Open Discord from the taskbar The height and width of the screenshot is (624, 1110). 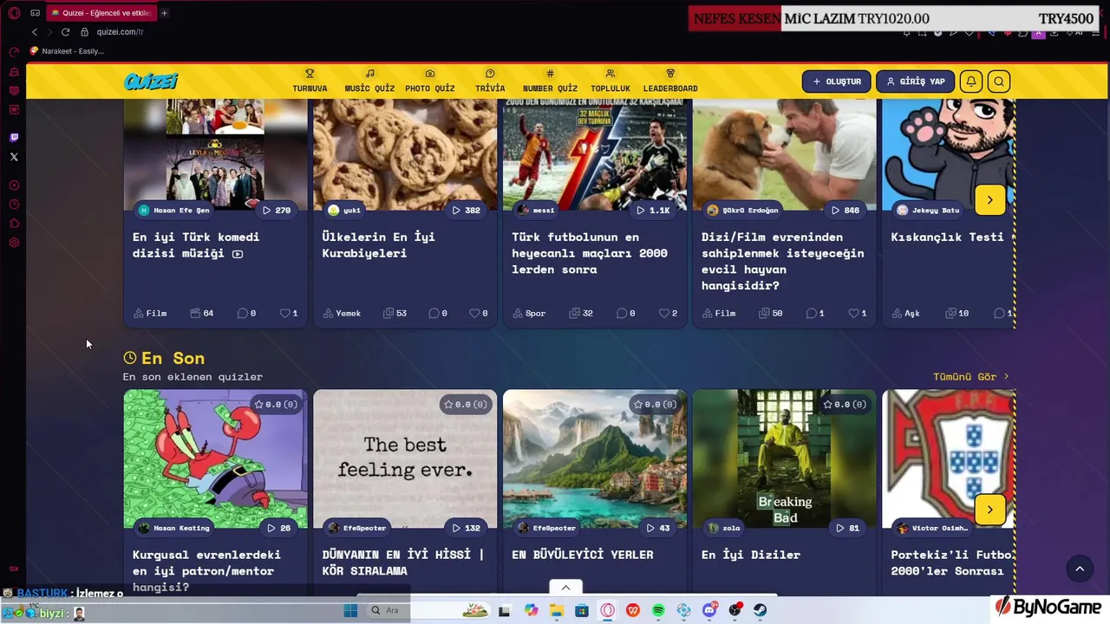(709, 611)
